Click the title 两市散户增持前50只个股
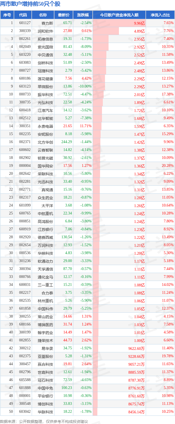Screen dimensions: 175x424 tap(31, 4)
